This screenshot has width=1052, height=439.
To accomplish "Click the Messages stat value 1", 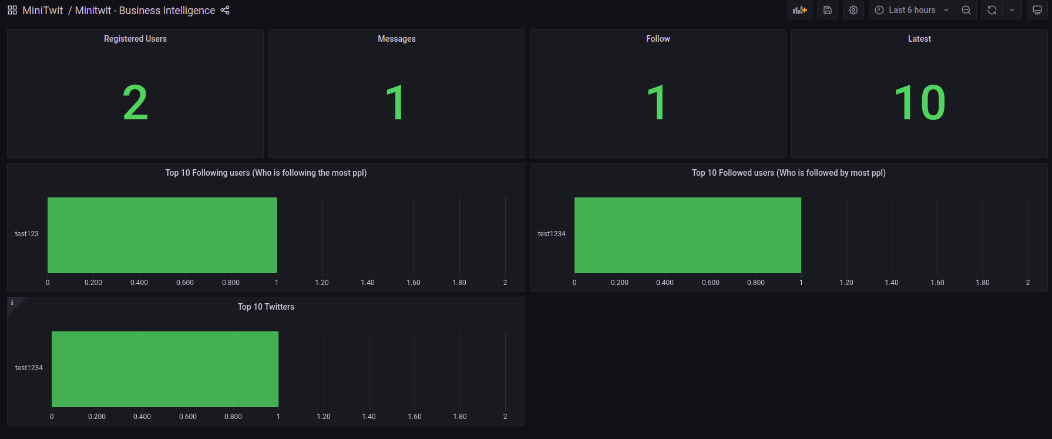I will point(395,103).
